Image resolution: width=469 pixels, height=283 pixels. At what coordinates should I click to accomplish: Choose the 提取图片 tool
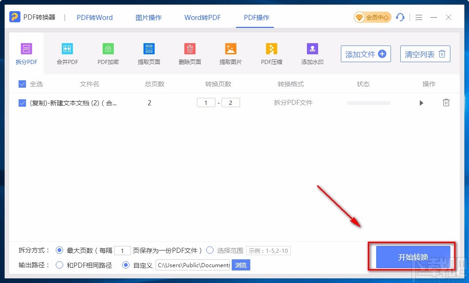click(x=230, y=53)
